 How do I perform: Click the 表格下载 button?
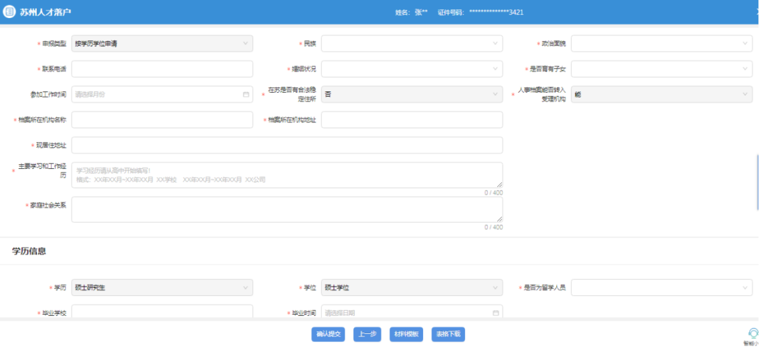tap(448, 335)
